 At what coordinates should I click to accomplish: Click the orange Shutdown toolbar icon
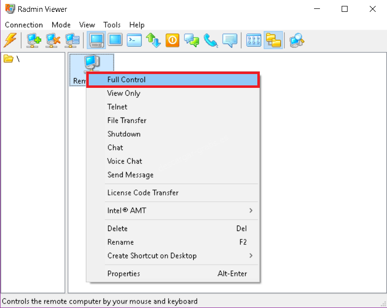(x=173, y=40)
